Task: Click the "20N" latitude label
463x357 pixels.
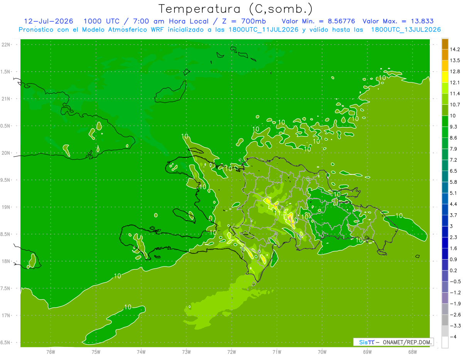Action: point(6,153)
